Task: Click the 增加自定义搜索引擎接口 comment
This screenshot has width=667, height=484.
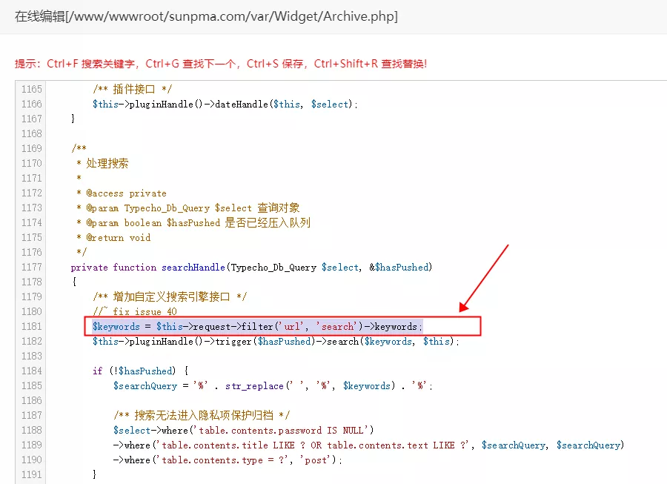Action: 170,297
